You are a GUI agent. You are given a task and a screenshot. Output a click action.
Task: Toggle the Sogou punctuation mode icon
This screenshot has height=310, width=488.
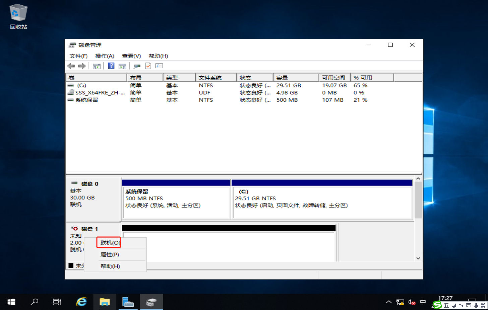tap(461, 305)
